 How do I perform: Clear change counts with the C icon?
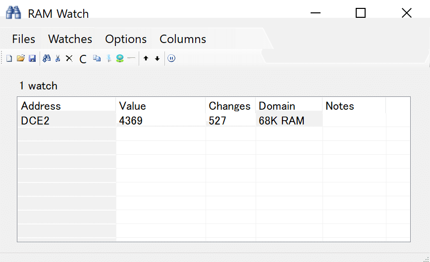pos(83,59)
